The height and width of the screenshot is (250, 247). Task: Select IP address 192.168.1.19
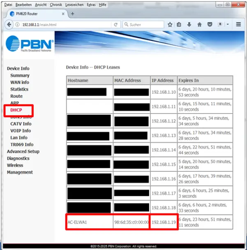click(164, 222)
